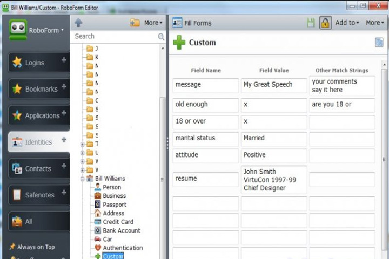Click the marital status Field Value box
This screenshot has width=389, height=259.
pos(274,138)
